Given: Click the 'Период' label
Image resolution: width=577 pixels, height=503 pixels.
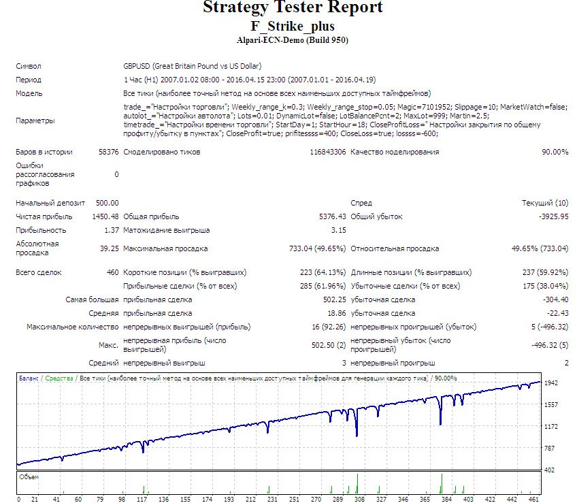Looking at the screenshot, I should pos(29,80).
